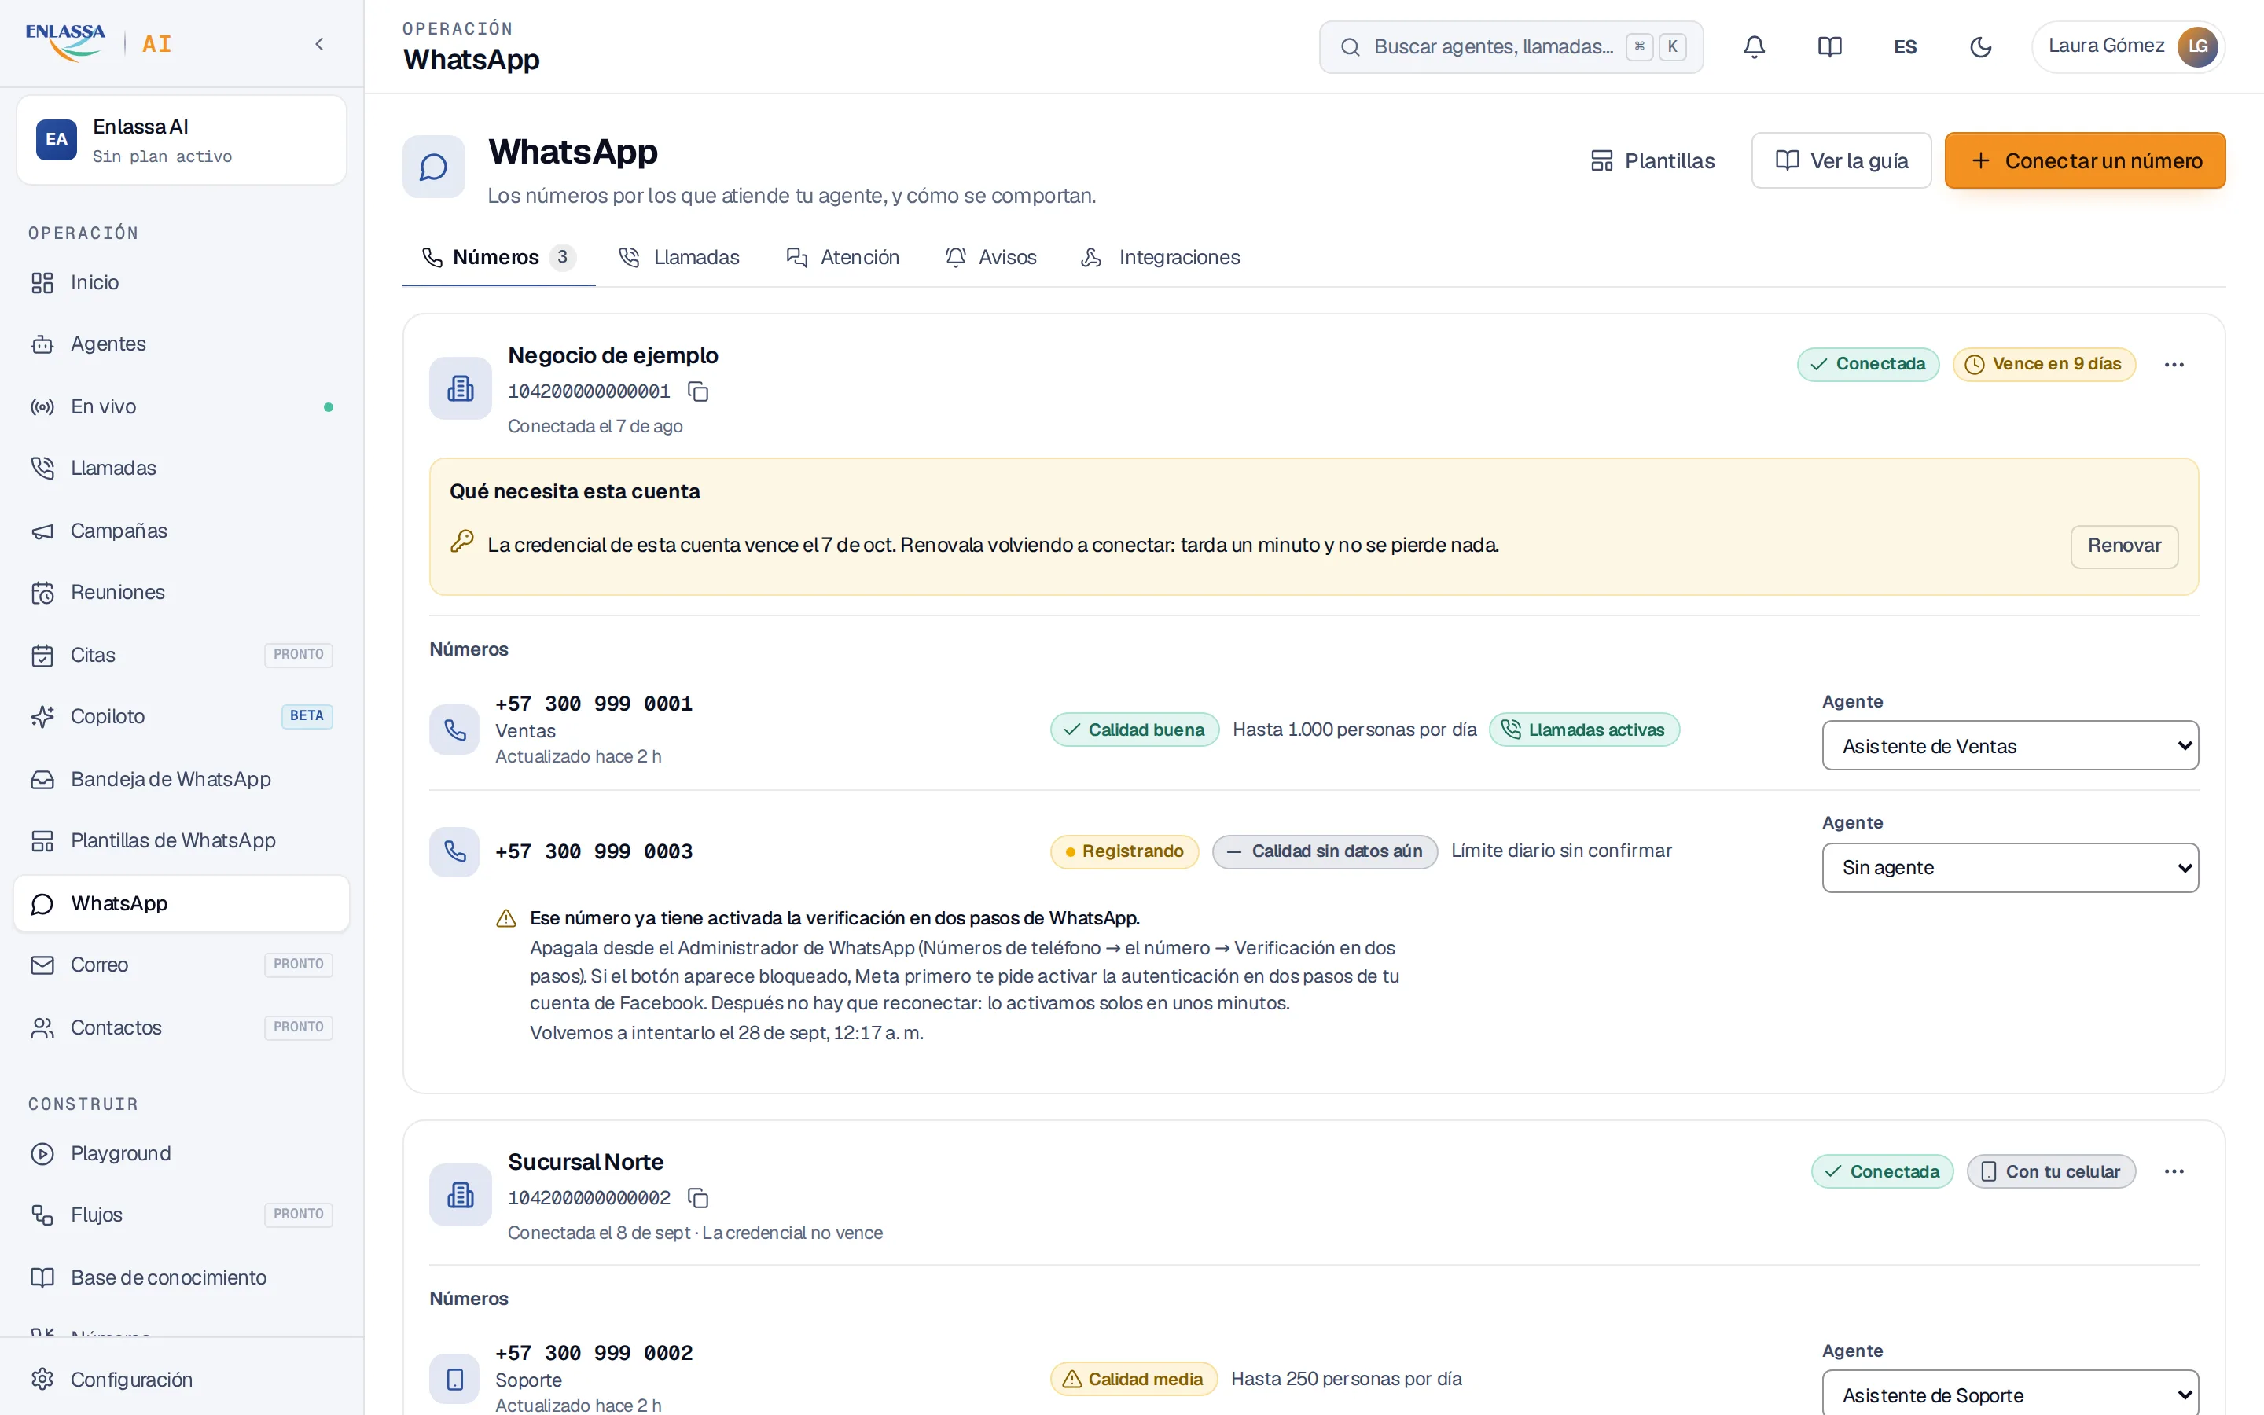Open more options for Sucursal Norte

click(x=2174, y=1171)
